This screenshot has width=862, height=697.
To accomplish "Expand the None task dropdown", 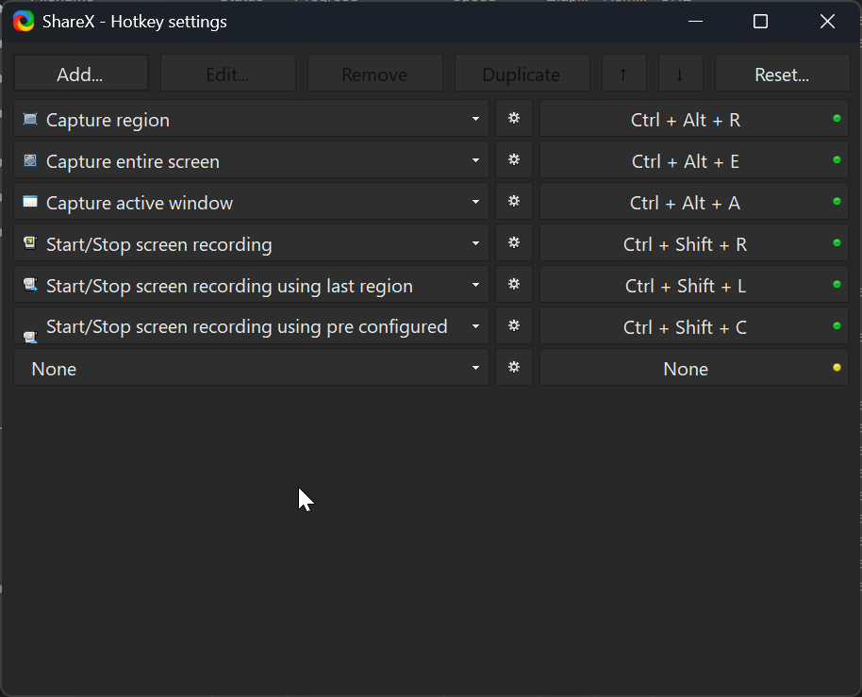I will point(476,369).
